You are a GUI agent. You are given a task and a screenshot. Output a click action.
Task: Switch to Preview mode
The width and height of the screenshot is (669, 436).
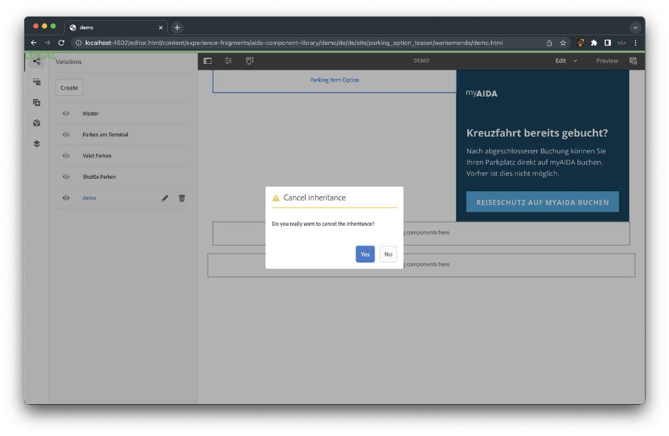(x=607, y=61)
